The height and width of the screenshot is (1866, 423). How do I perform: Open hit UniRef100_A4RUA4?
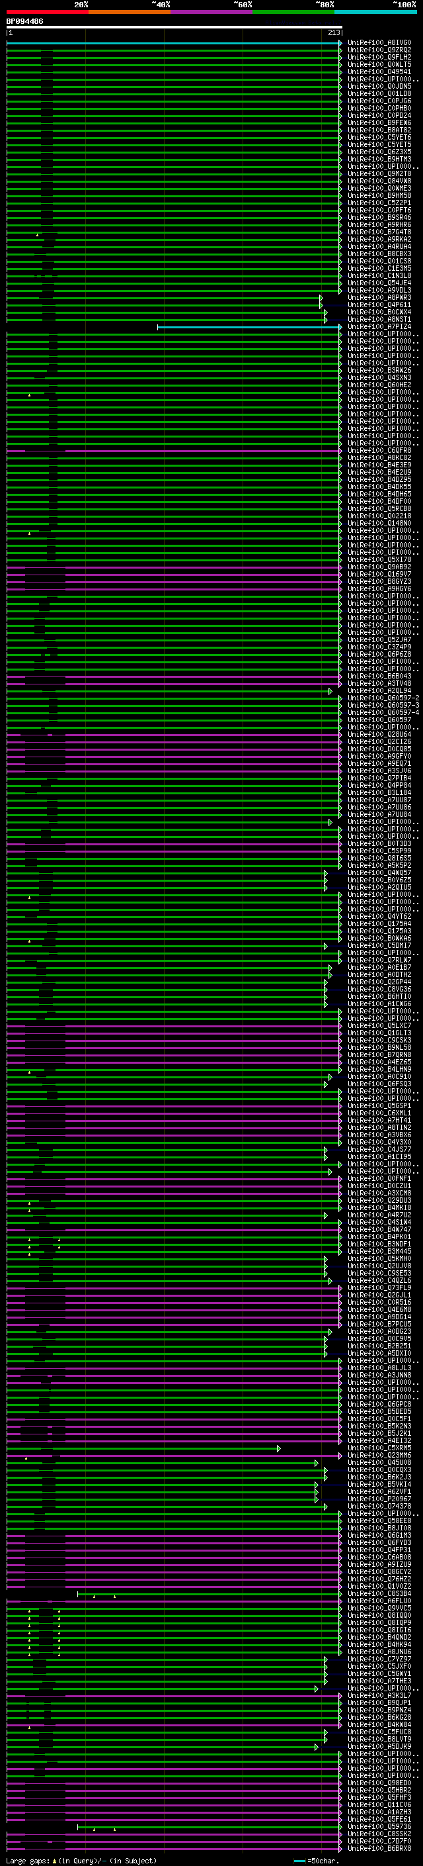(x=379, y=246)
